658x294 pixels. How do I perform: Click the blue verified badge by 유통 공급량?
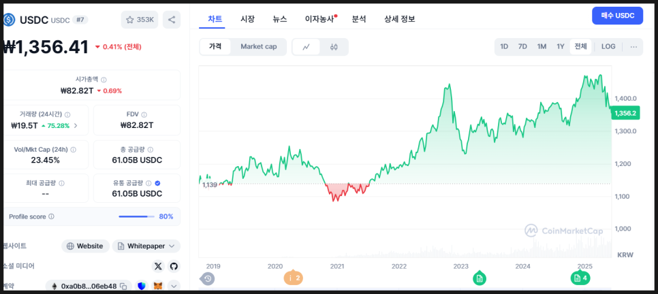[157, 183]
